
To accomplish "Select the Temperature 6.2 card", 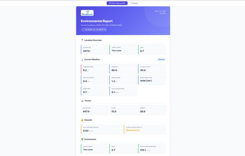I will click(x=94, y=69).
